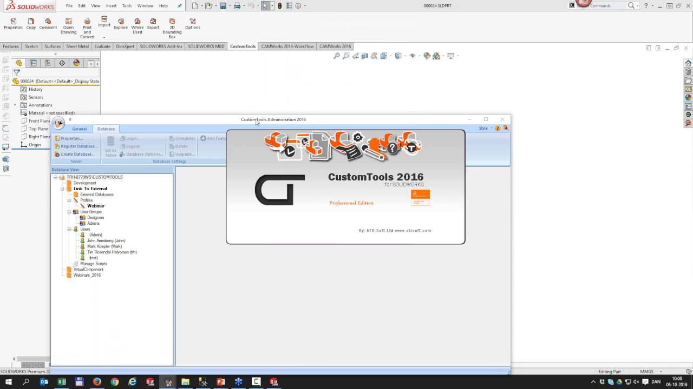Switch to the Evaluate tab
Image resolution: width=693 pixels, height=389 pixels.
(x=102, y=46)
